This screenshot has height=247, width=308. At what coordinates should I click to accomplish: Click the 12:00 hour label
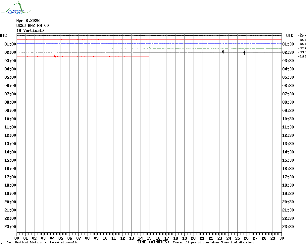tap(10, 135)
